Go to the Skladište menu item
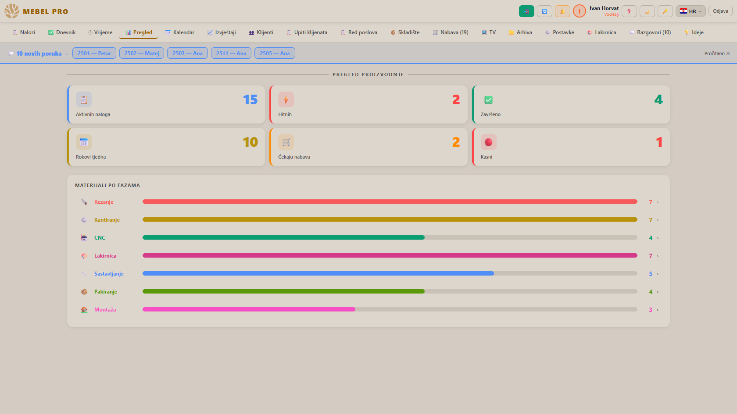 pyautogui.click(x=405, y=32)
